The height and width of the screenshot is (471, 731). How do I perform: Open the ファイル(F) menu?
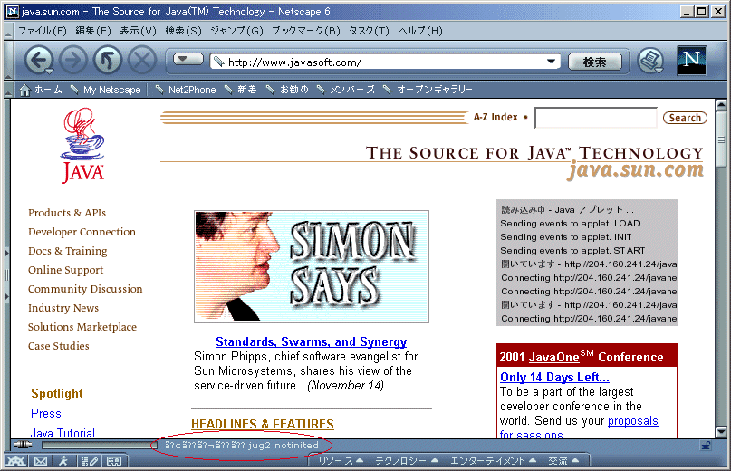pyautogui.click(x=43, y=31)
